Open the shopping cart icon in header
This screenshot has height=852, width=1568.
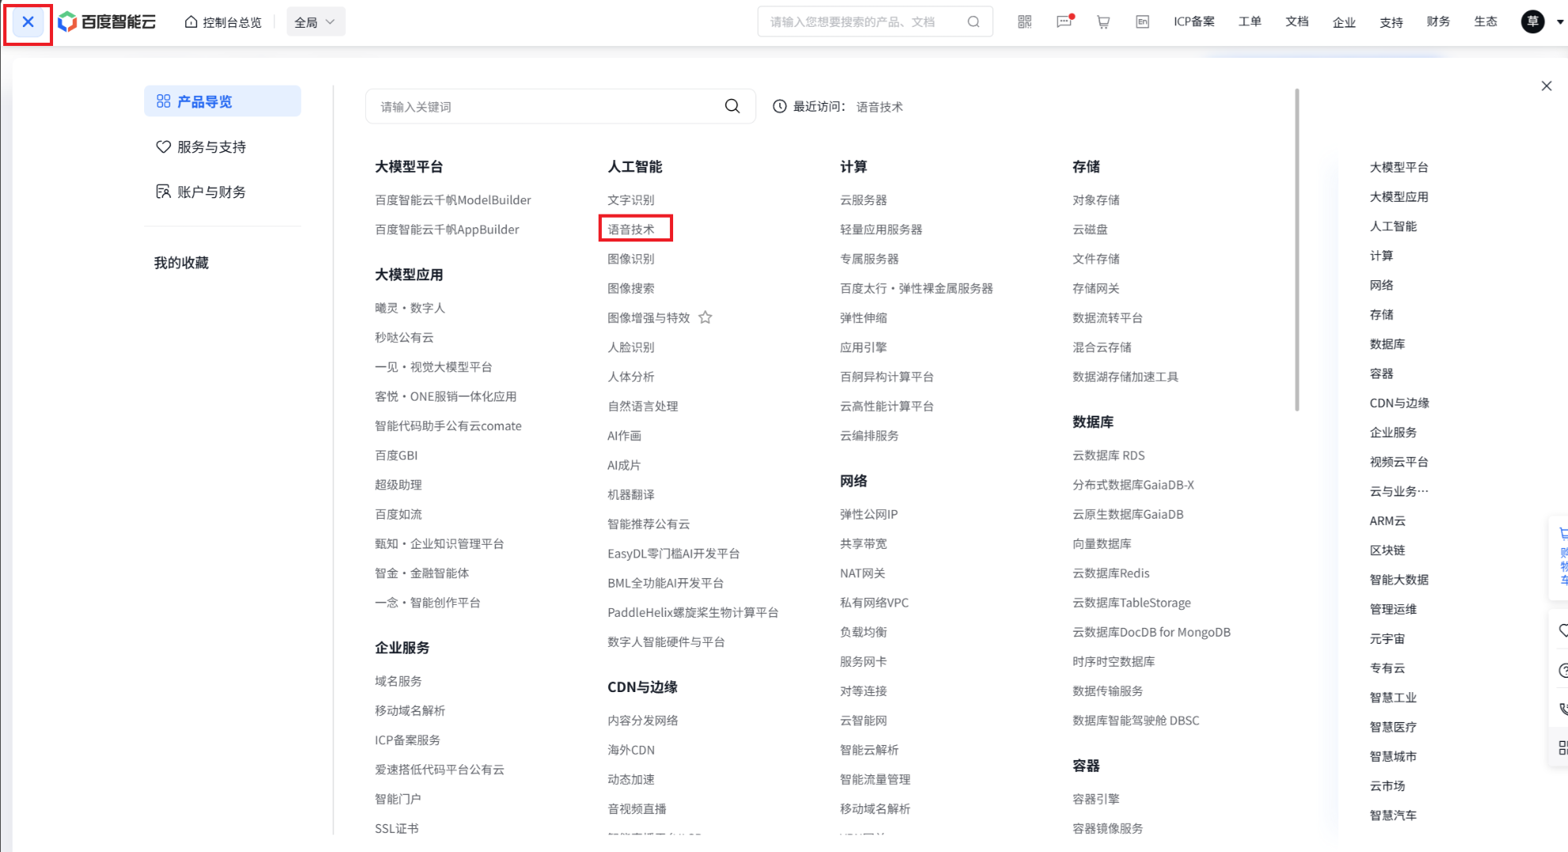1103,22
